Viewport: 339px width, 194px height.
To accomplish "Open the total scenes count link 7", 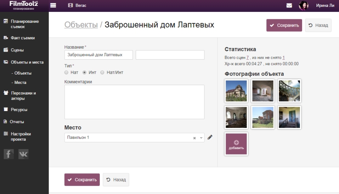I will coord(248,58).
